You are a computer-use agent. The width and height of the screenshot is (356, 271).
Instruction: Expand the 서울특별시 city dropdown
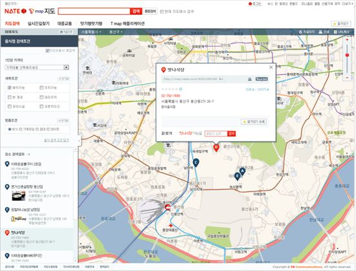(91, 32)
